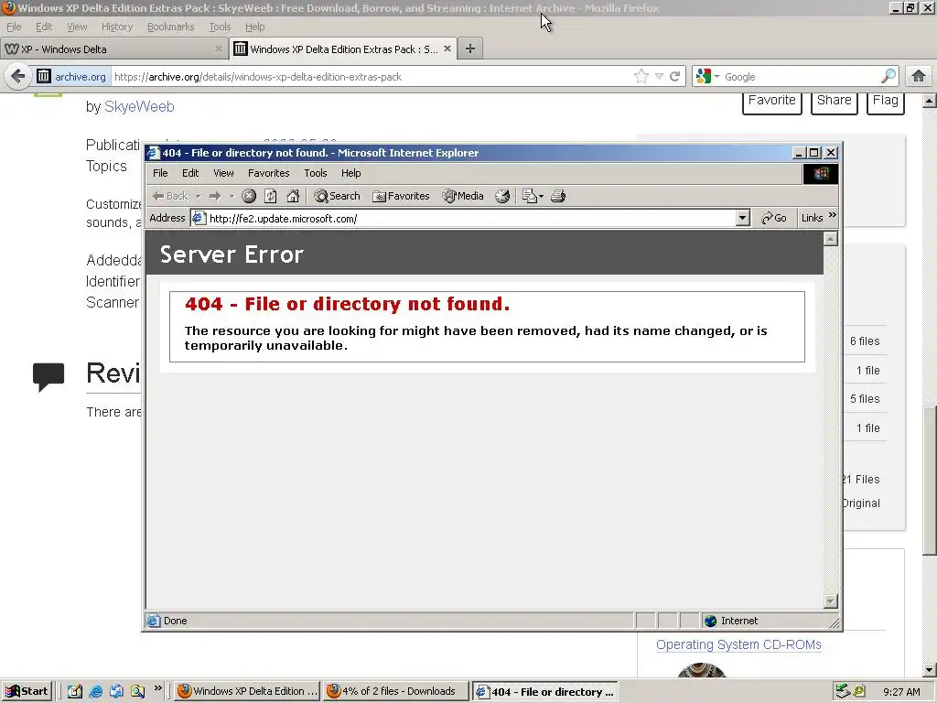Close the Extras Pack Firefox tab

pyautogui.click(x=447, y=49)
